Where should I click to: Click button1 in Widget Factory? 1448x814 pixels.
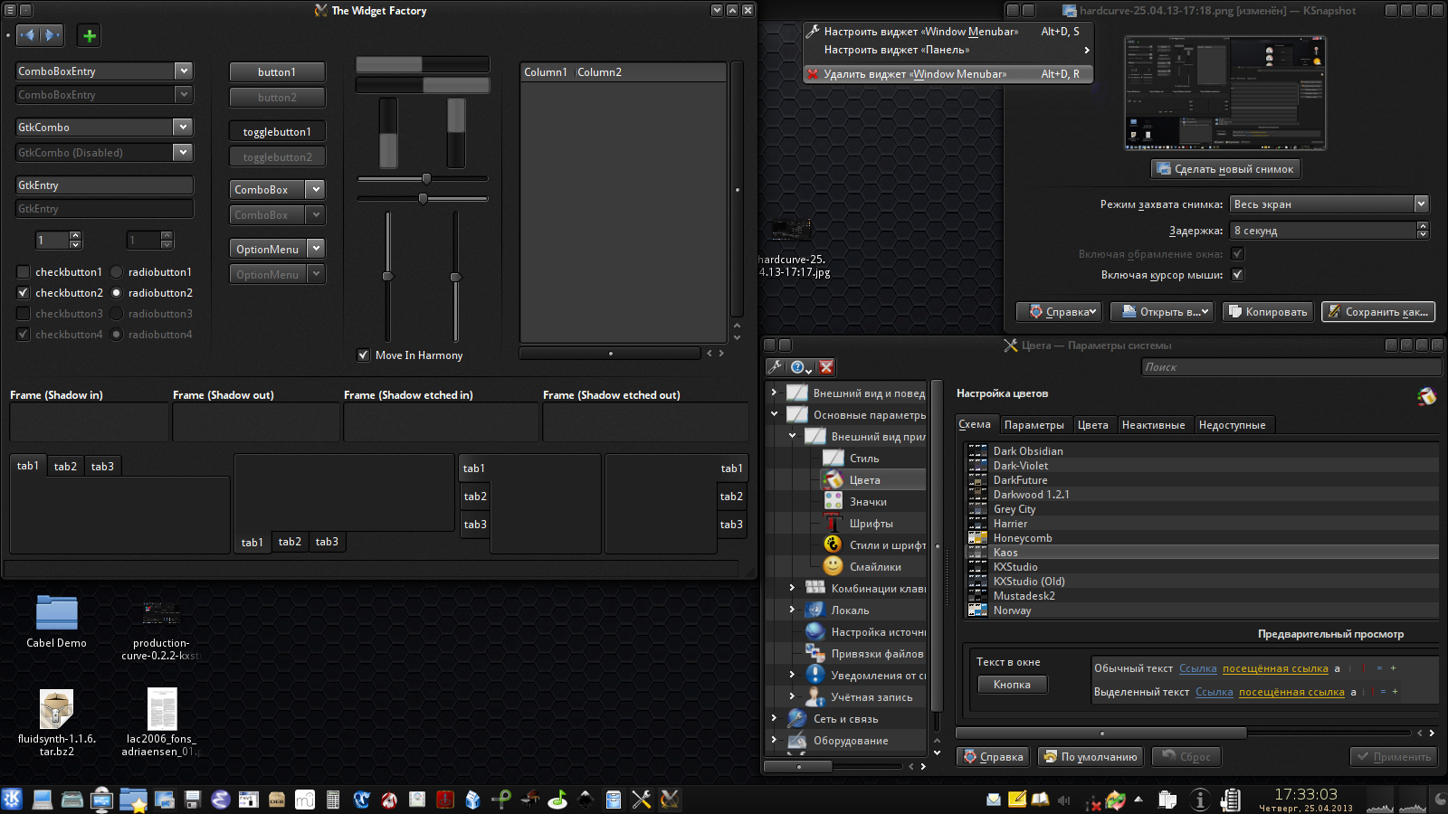[277, 72]
